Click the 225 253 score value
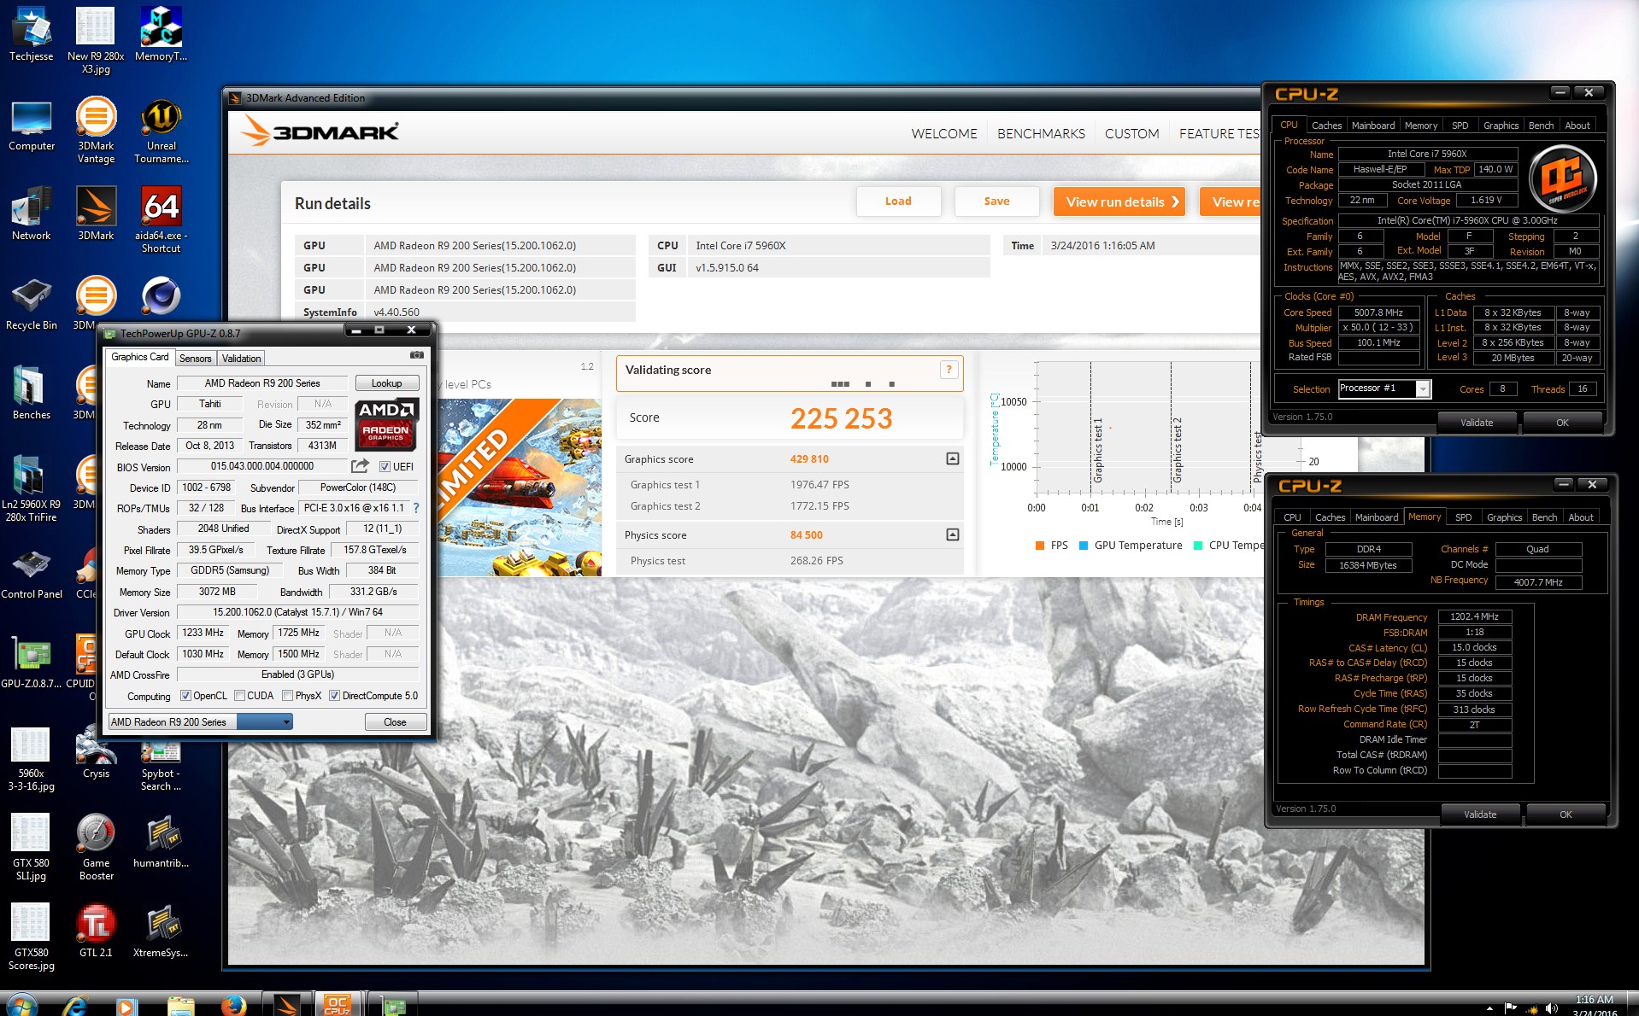 841,418
